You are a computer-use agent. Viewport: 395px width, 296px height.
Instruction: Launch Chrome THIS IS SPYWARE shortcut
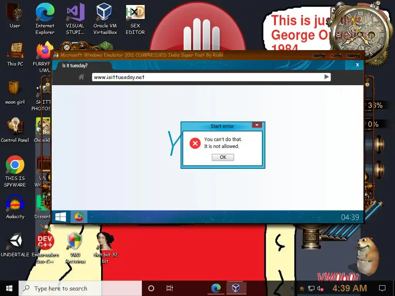15,171
